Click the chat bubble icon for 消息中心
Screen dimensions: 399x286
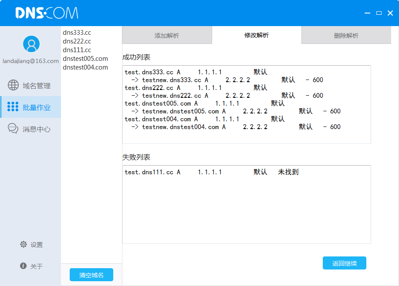[x=13, y=129]
